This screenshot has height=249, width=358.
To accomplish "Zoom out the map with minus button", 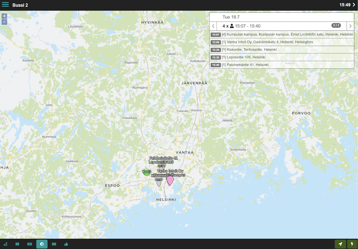I will (x=4, y=22).
